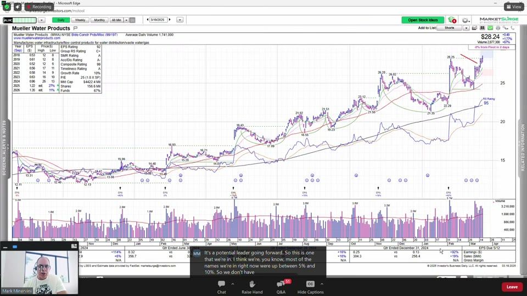The image size is (527, 296).
Task: Open the Zoom View layout menu
Action: 514,7
